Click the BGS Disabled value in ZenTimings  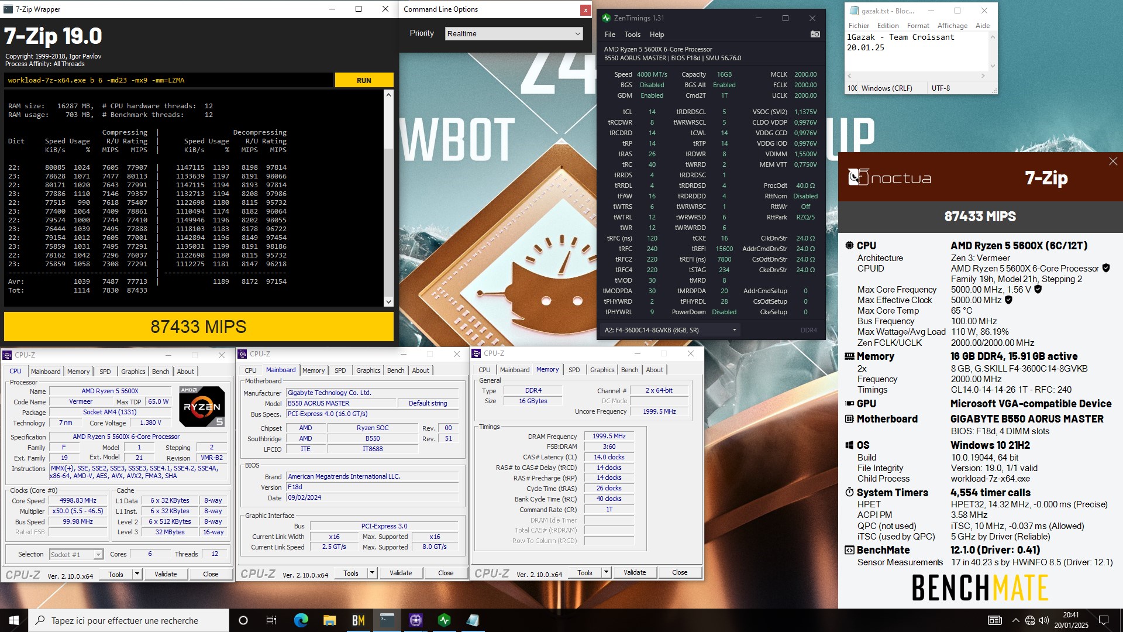pos(652,85)
